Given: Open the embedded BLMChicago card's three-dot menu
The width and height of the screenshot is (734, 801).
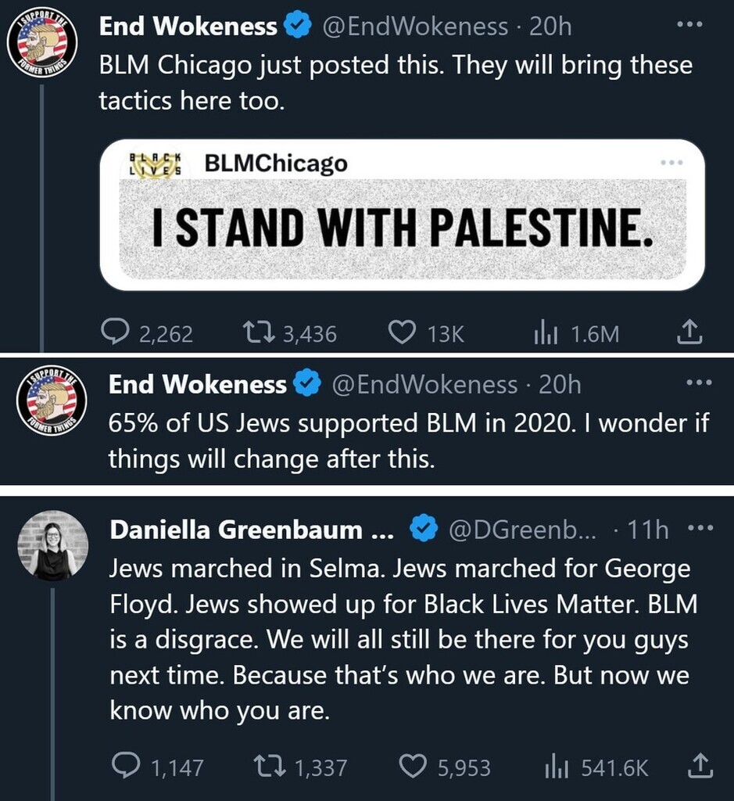Looking at the screenshot, I should click(671, 163).
